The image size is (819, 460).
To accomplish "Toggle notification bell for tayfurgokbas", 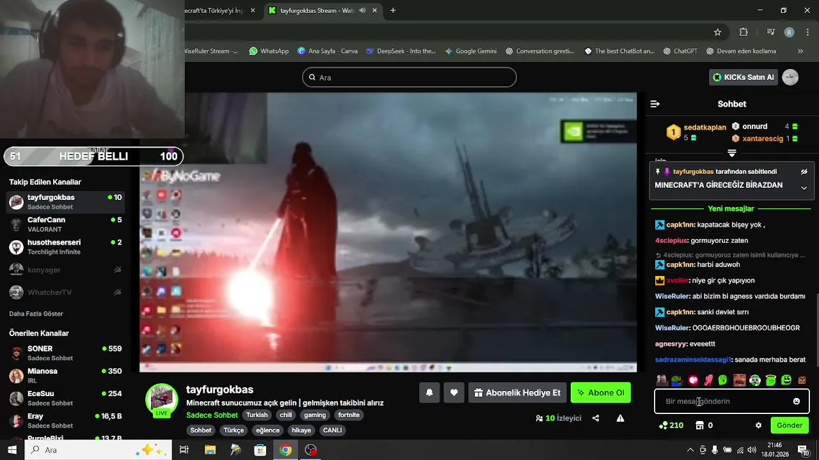I will click(x=429, y=392).
